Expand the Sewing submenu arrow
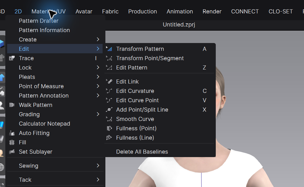The height and width of the screenshot is (187, 304). 98,165
